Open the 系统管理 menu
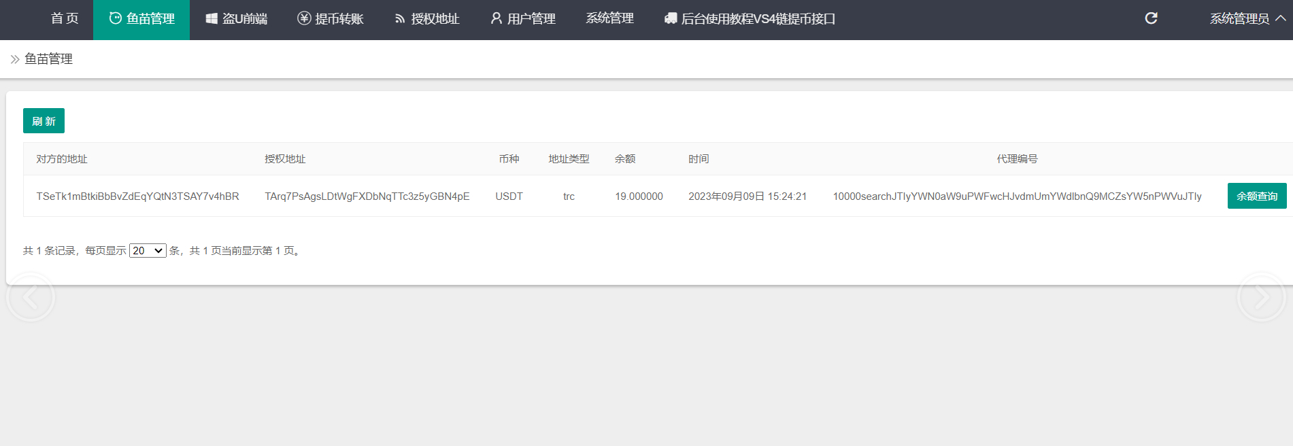 tap(609, 18)
